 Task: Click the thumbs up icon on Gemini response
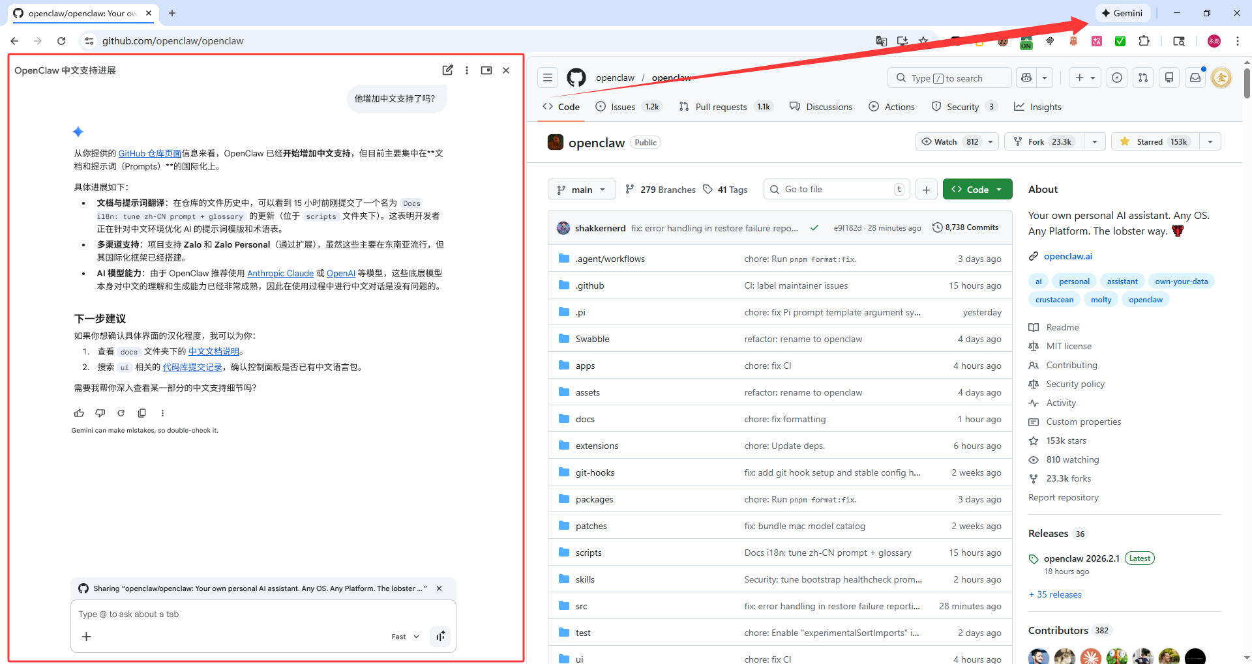(x=80, y=413)
